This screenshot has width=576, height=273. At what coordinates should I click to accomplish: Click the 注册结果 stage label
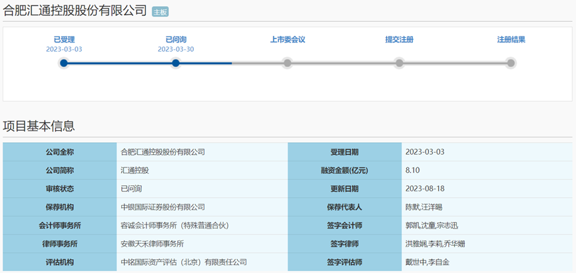click(x=511, y=40)
